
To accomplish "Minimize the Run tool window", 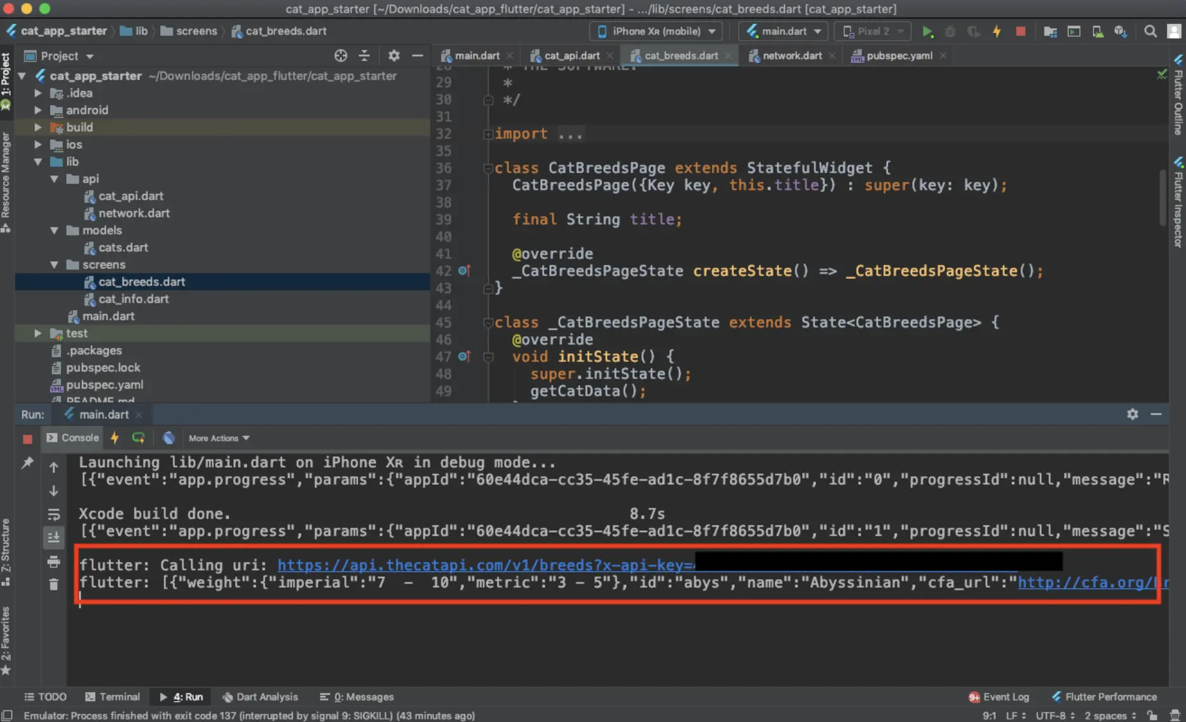I will click(1156, 414).
